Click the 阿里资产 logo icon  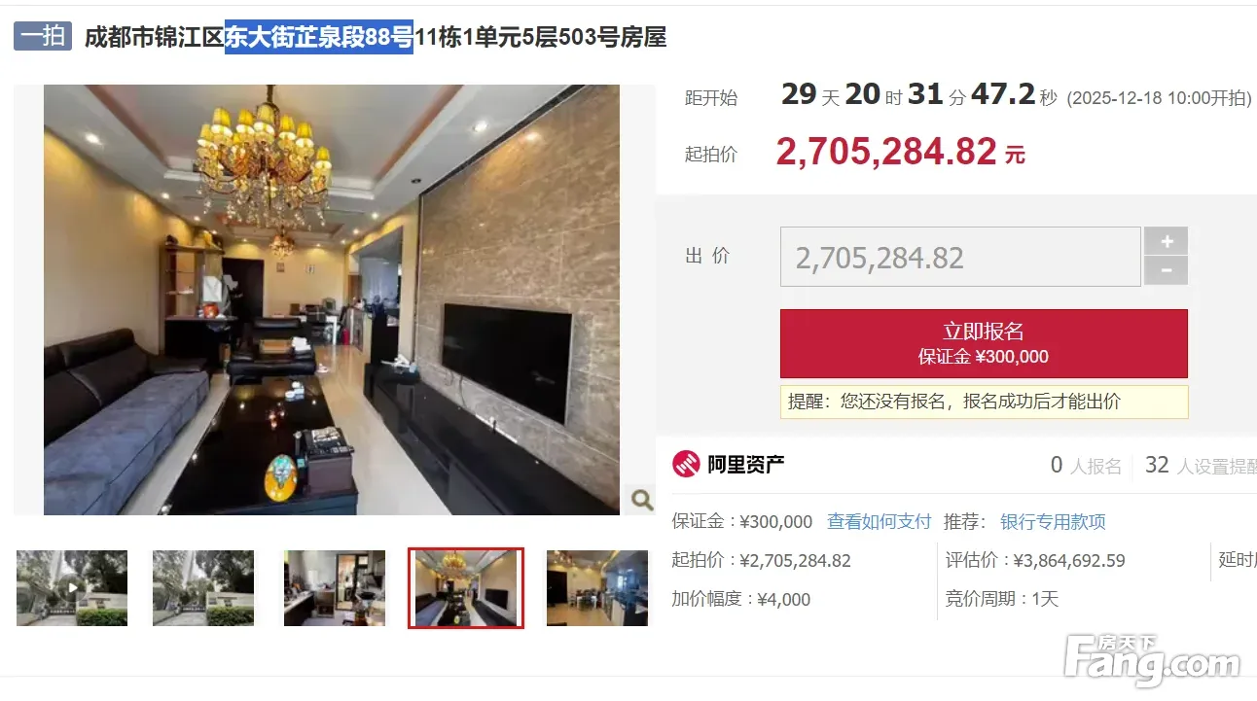(x=686, y=465)
